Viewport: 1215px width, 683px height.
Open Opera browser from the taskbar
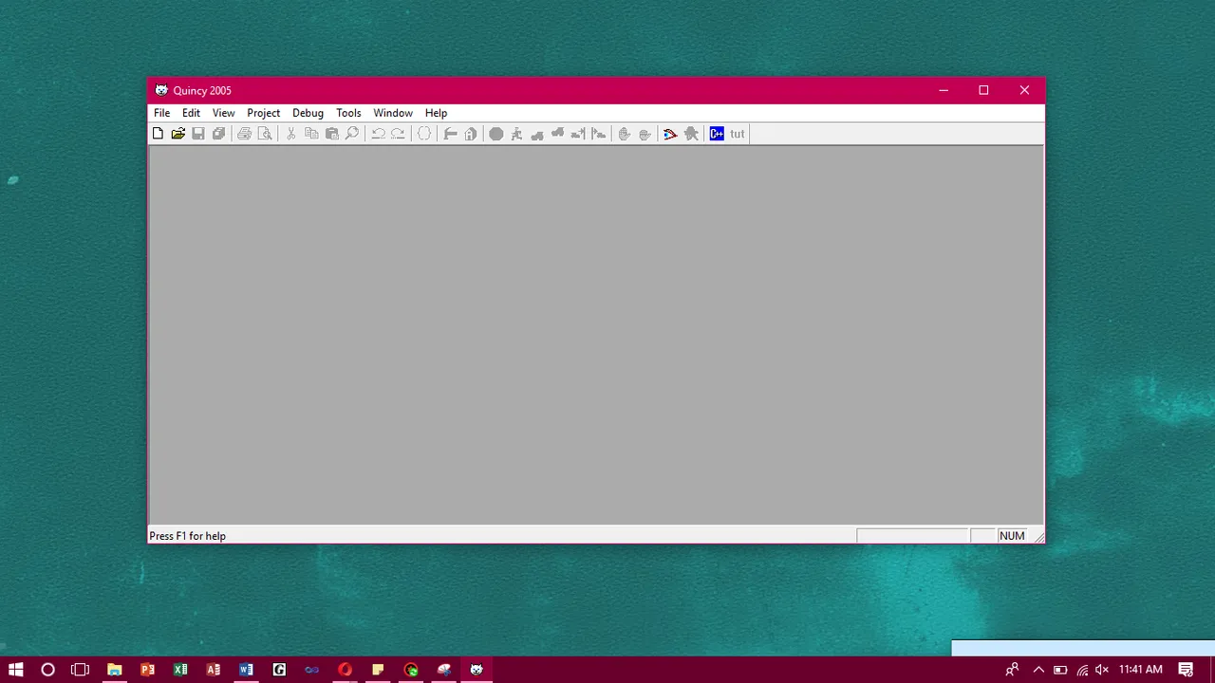(x=345, y=670)
